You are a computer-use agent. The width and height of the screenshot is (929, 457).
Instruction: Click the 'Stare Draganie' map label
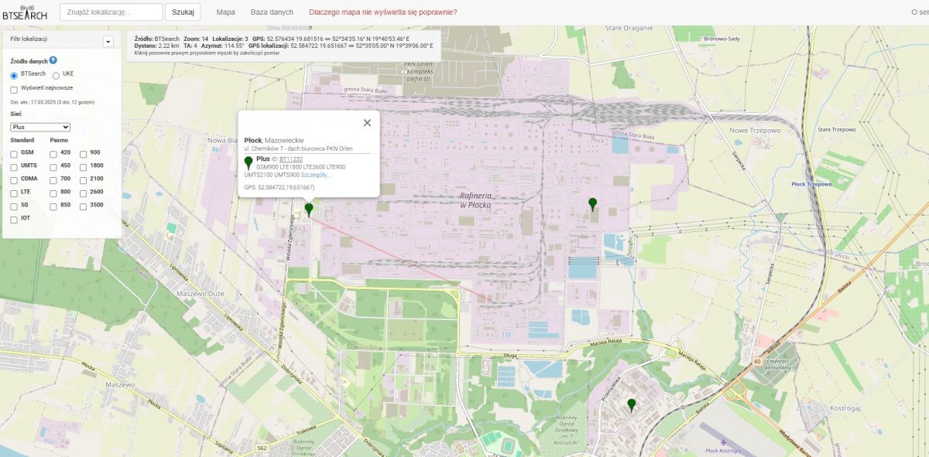pos(629,28)
